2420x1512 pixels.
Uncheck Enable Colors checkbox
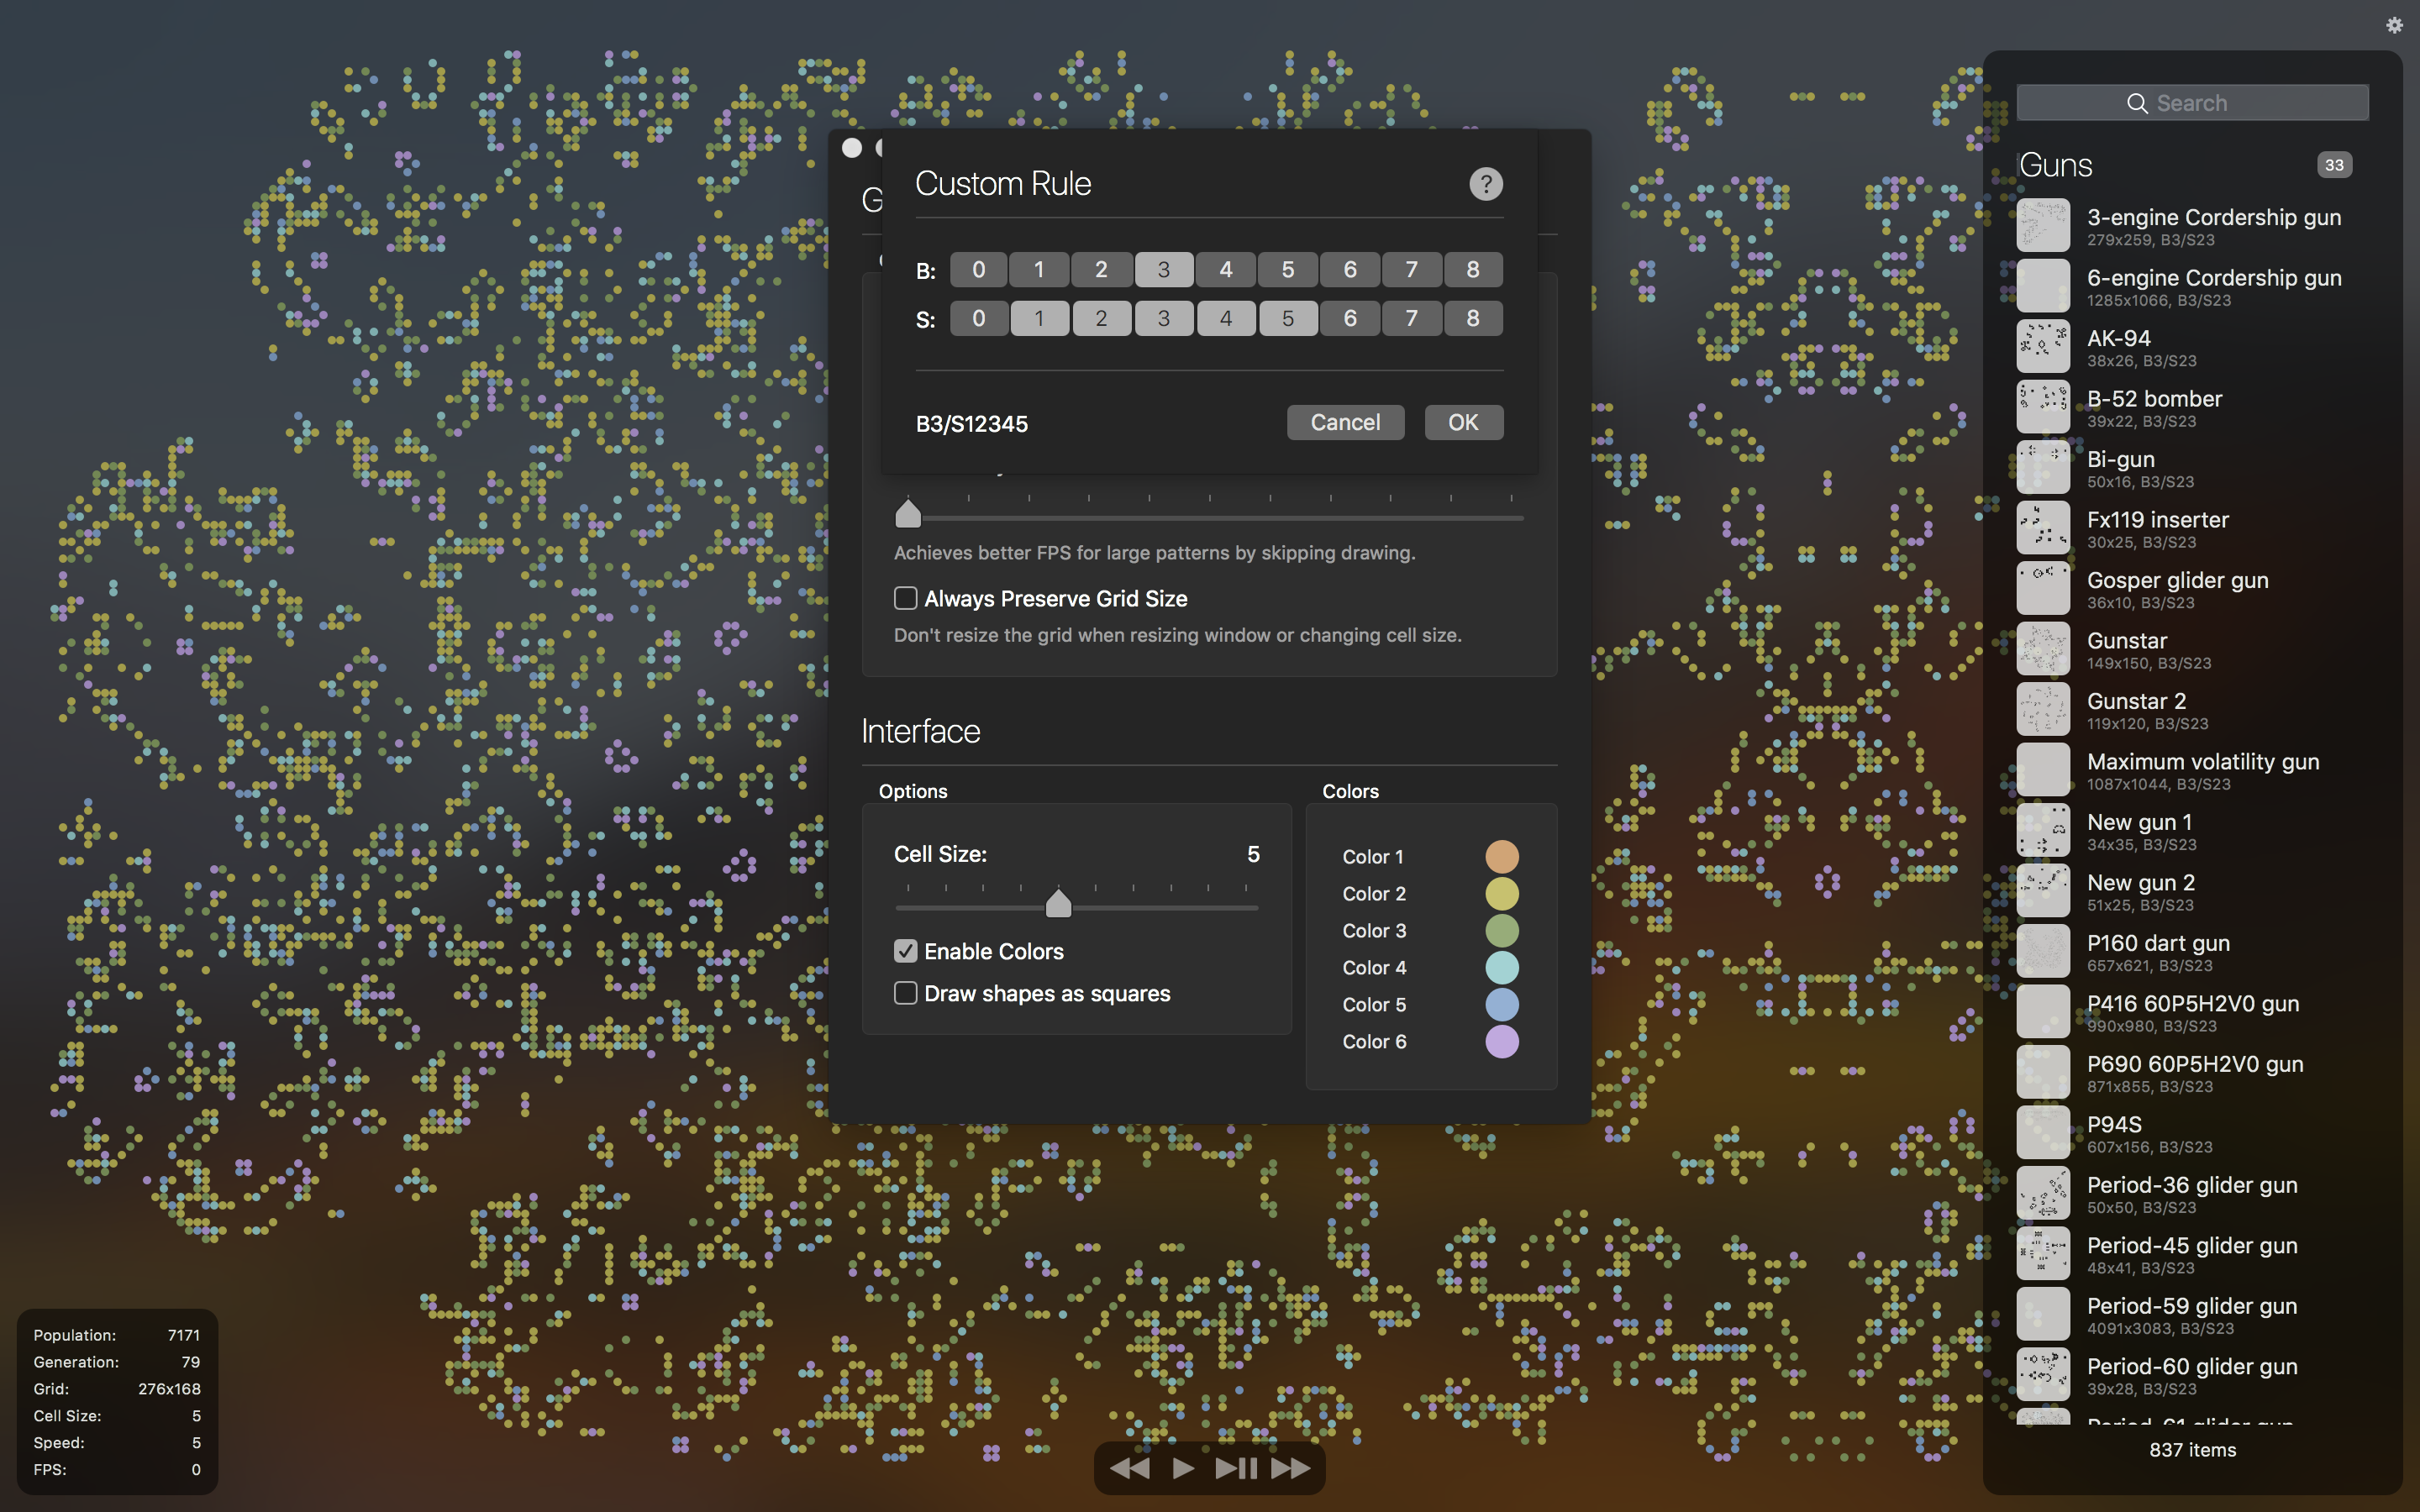tap(905, 951)
